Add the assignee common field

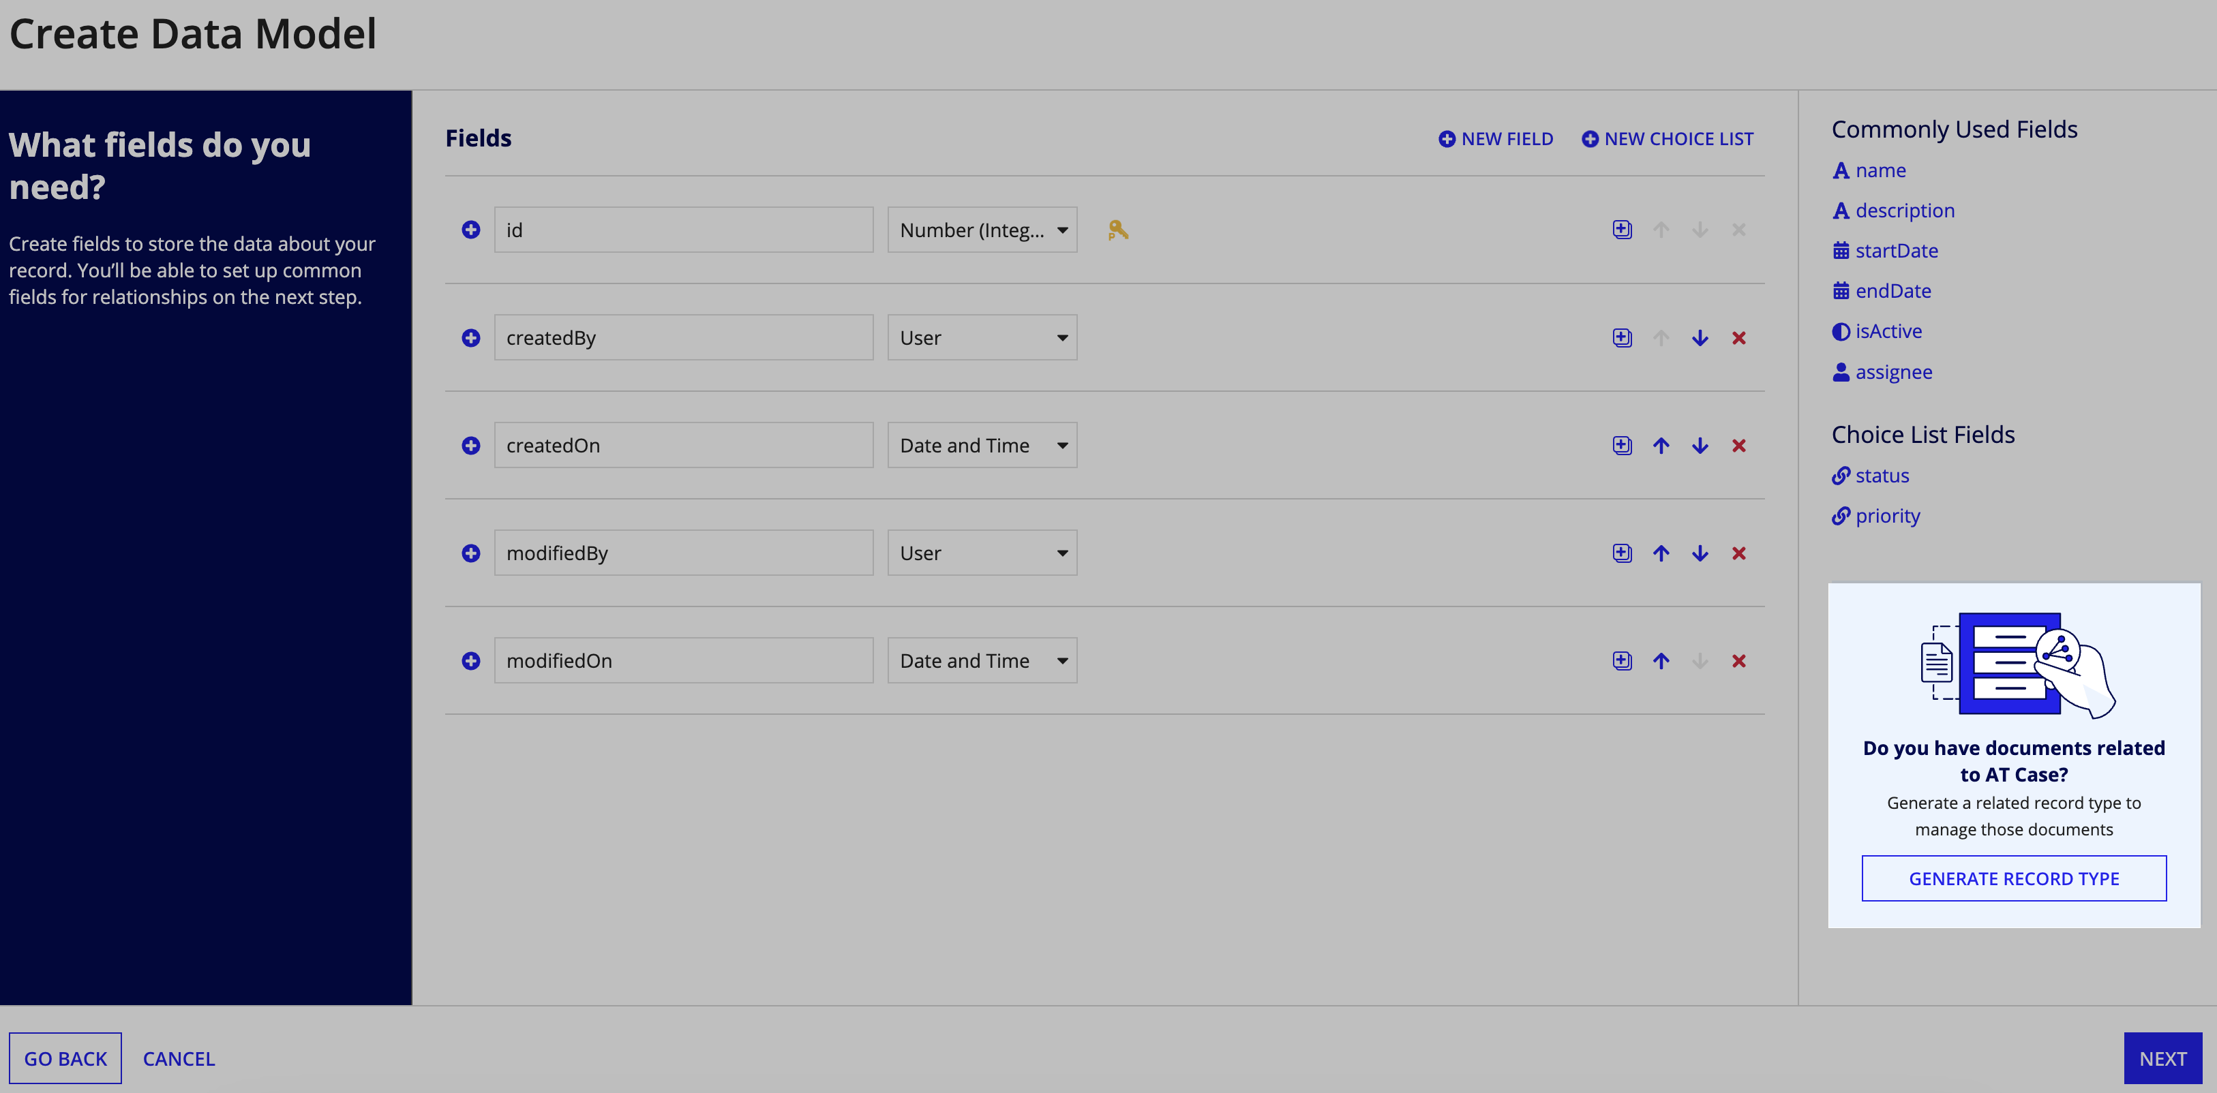pos(1882,372)
